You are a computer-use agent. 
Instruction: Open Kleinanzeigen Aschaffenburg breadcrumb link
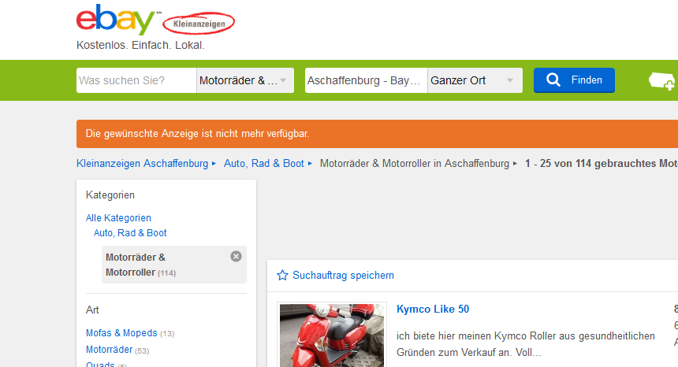(x=142, y=164)
